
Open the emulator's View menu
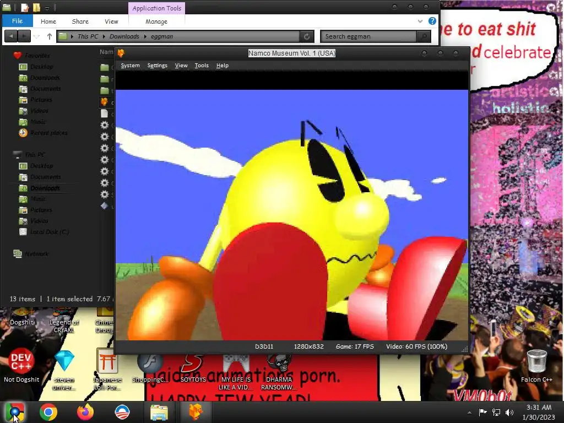click(181, 66)
